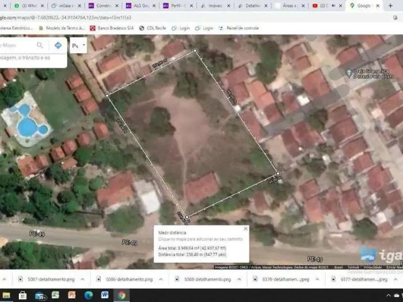Expand the dropdown next to the search box
This screenshot has width=403, height=302.
79,45
